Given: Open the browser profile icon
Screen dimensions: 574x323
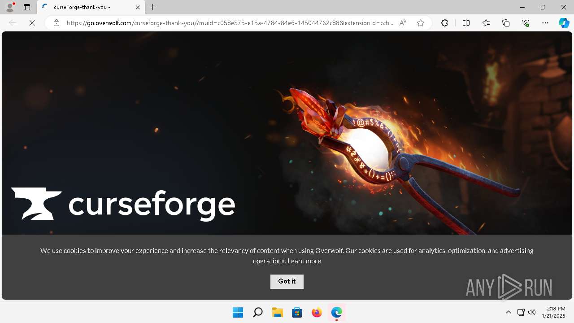Looking at the screenshot, I should [x=10, y=7].
